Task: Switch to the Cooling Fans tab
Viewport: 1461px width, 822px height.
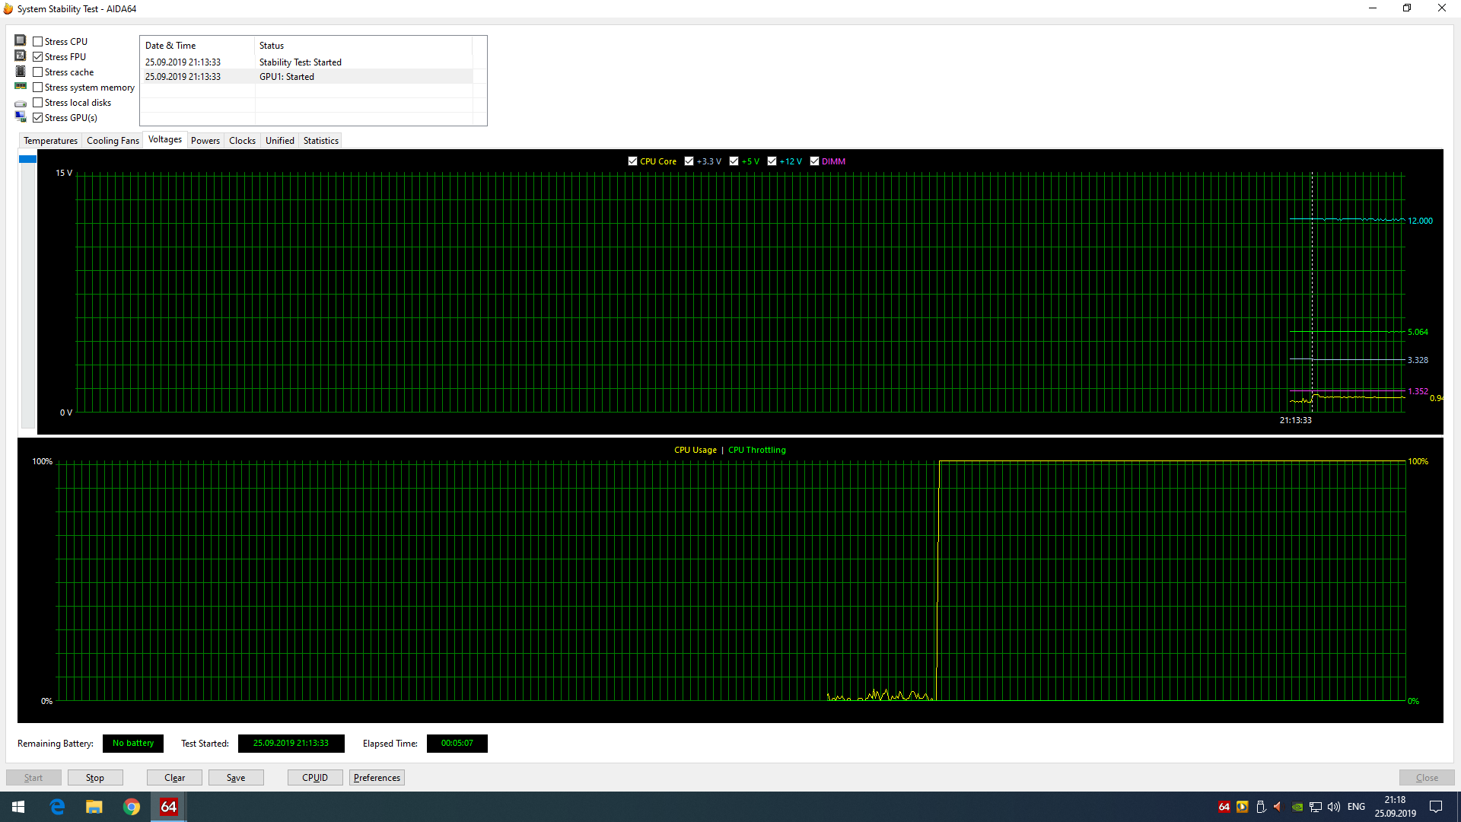Action: pyautogui.click(x=113, y=141)
